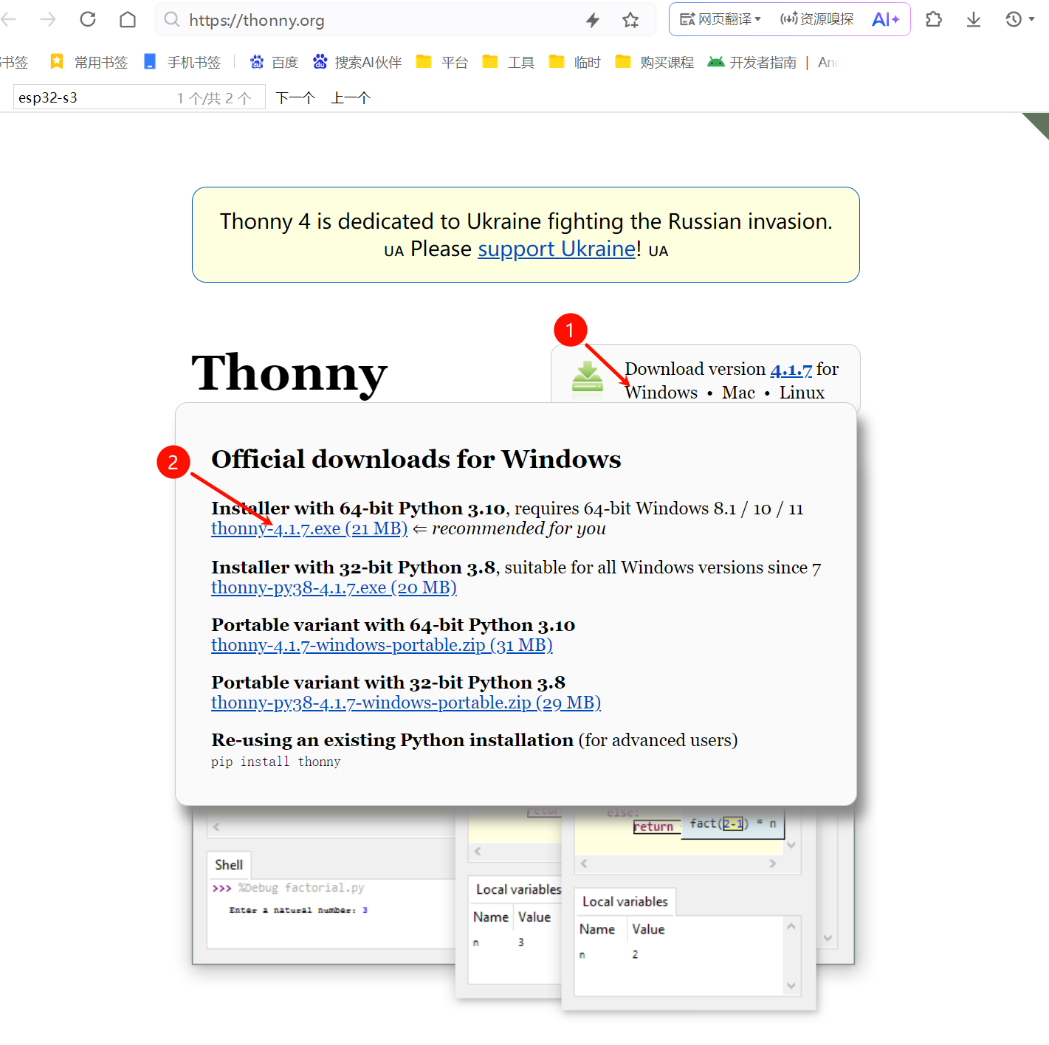This screenshot has height=1045, width=1049.
Task: Open the 开发者指南 bookmark
Action: [752, 62]
